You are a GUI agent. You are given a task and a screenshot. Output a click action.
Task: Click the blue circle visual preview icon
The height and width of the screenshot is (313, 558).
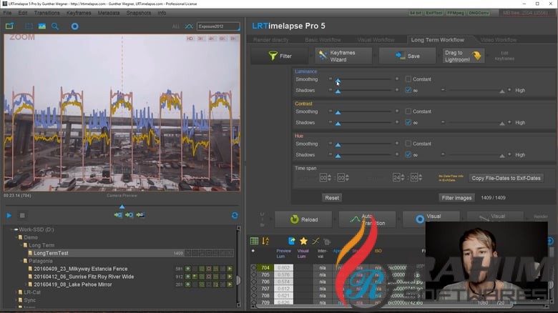(75, 26)
